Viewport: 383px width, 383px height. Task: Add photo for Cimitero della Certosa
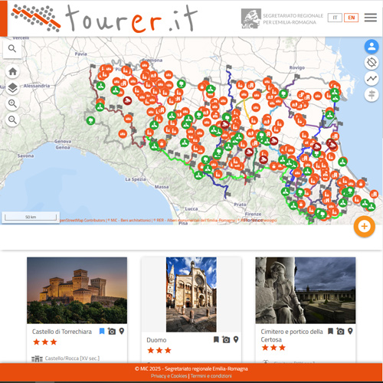pyautogui.click(x=340, y=331)
